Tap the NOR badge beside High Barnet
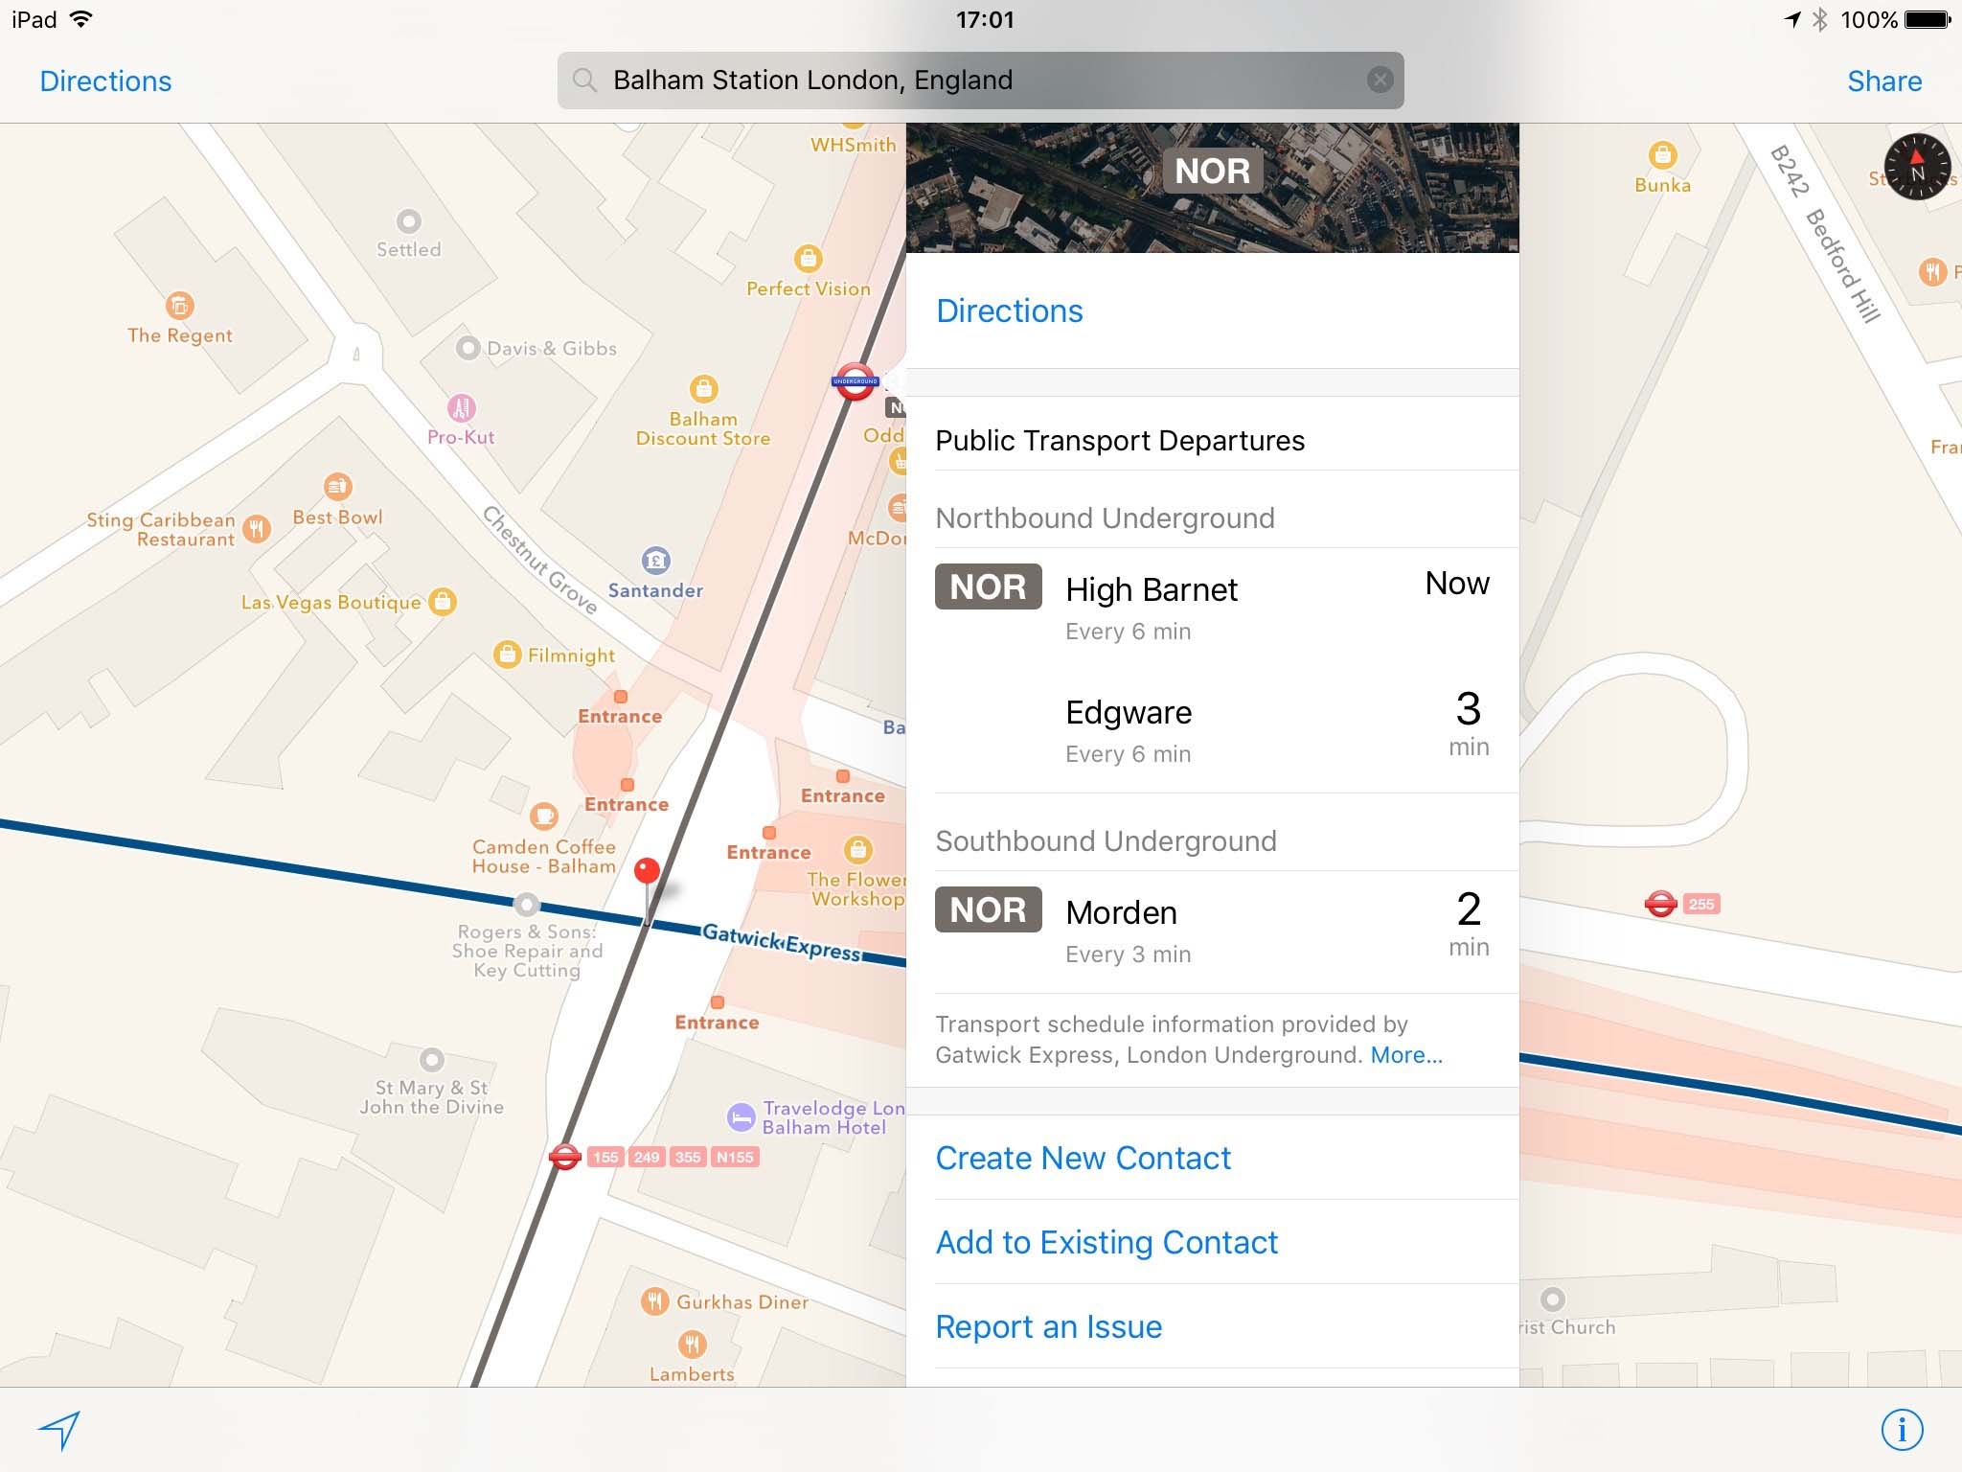 [x=988, y=586]
